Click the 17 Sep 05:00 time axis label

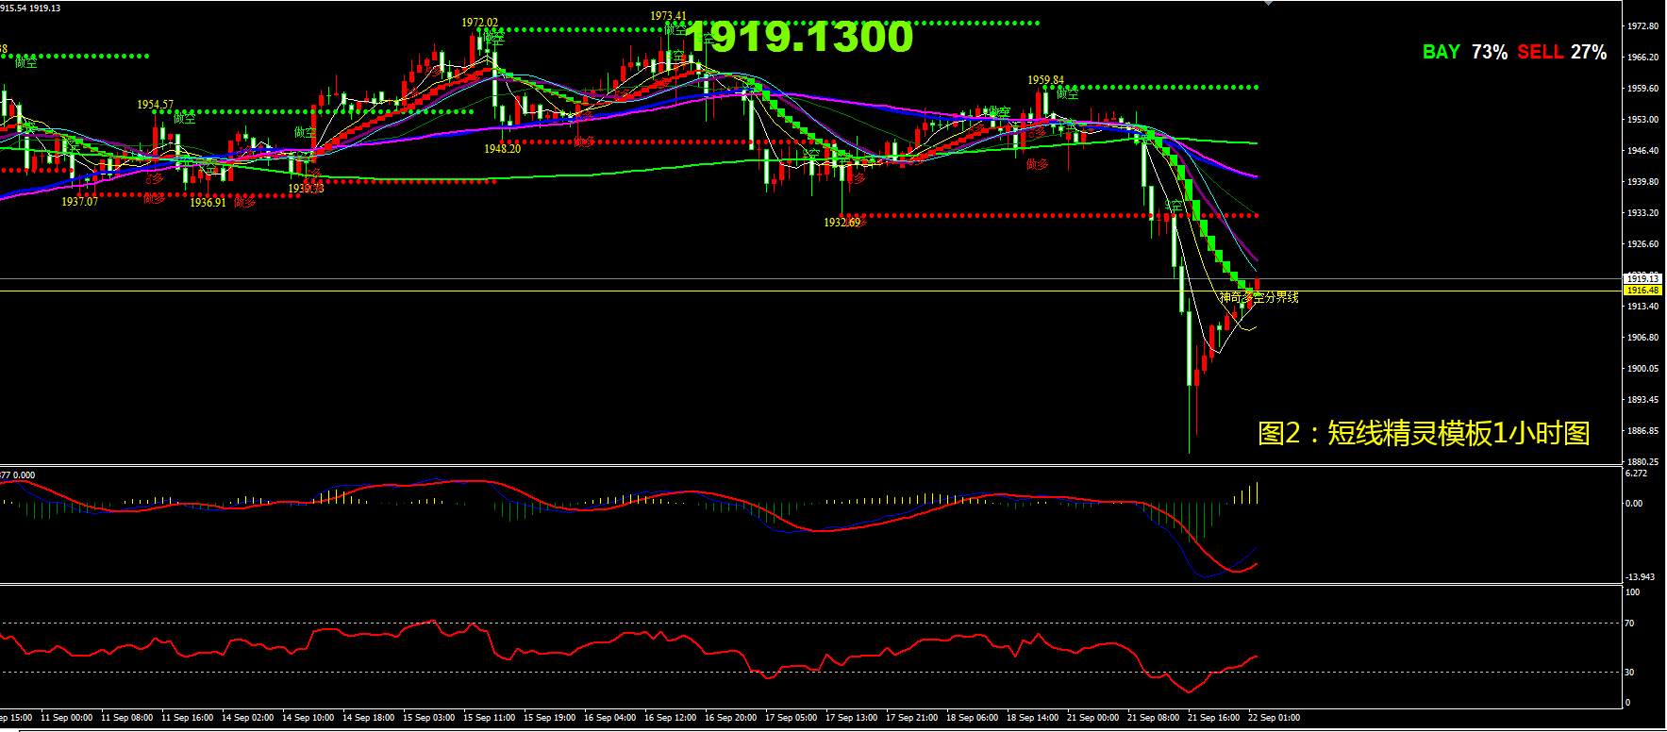pyautogui.click(x=792, y=718)
